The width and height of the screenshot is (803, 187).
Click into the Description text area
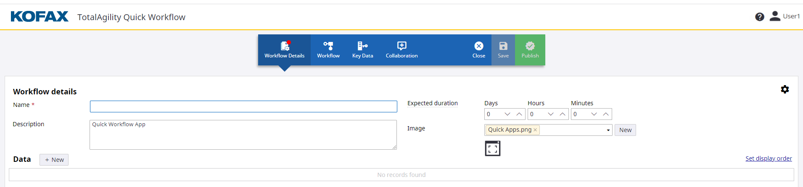point(243,135)
